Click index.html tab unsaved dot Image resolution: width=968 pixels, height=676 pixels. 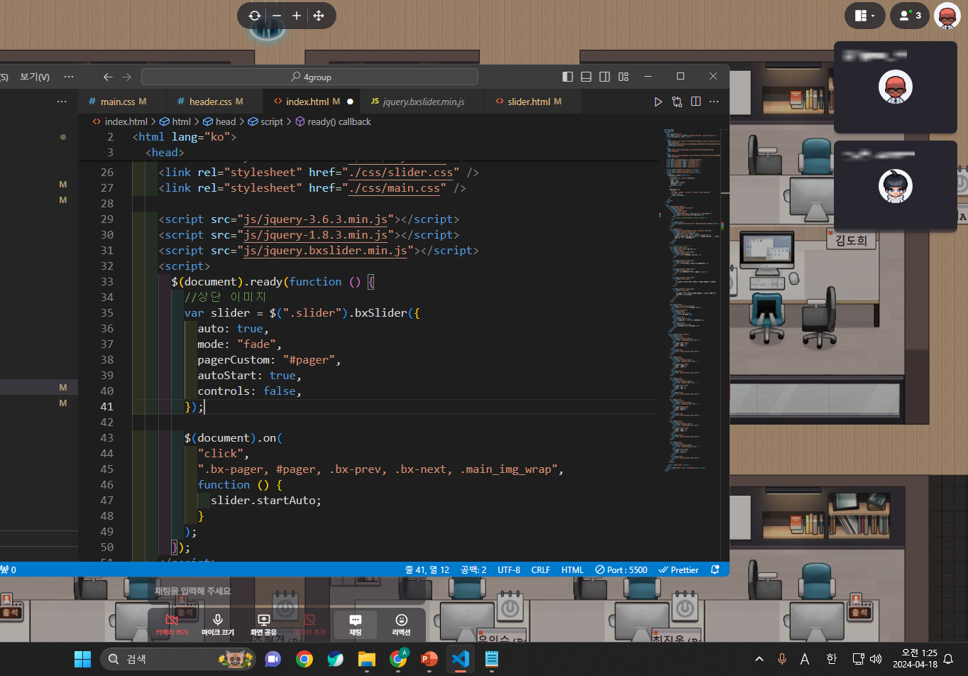point(350,102)
